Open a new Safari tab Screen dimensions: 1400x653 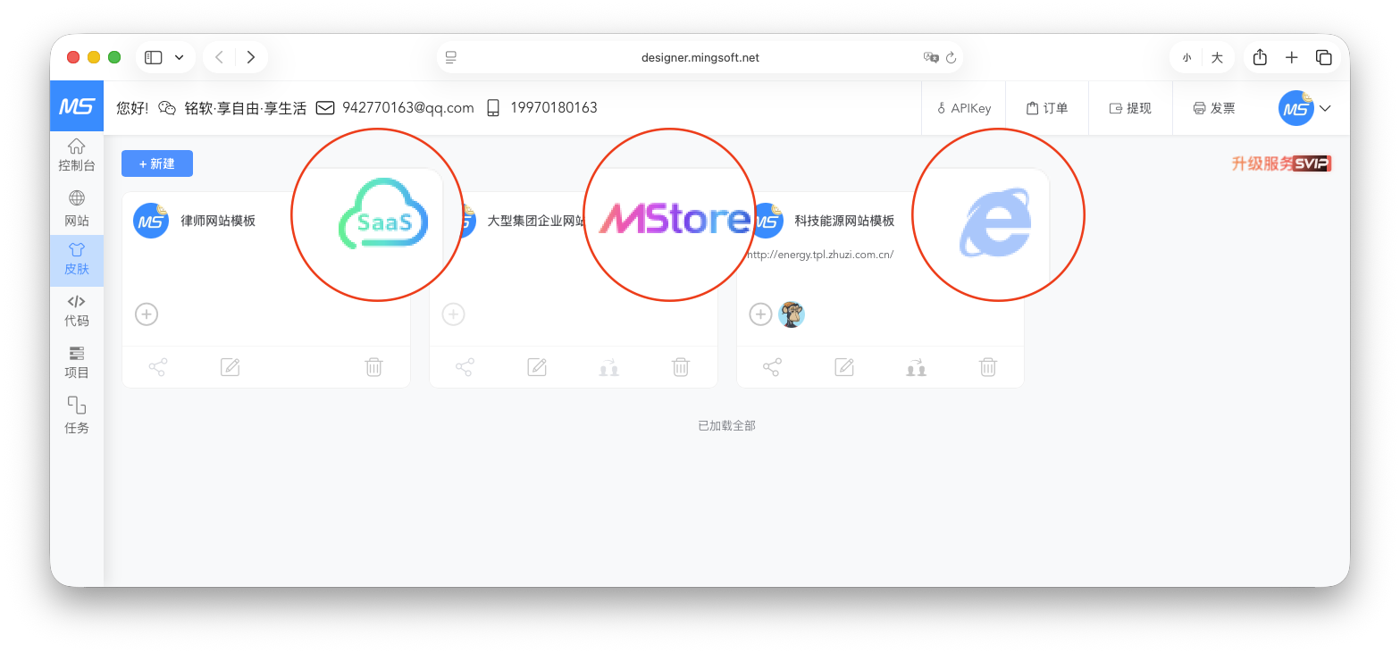[1291, 57]
